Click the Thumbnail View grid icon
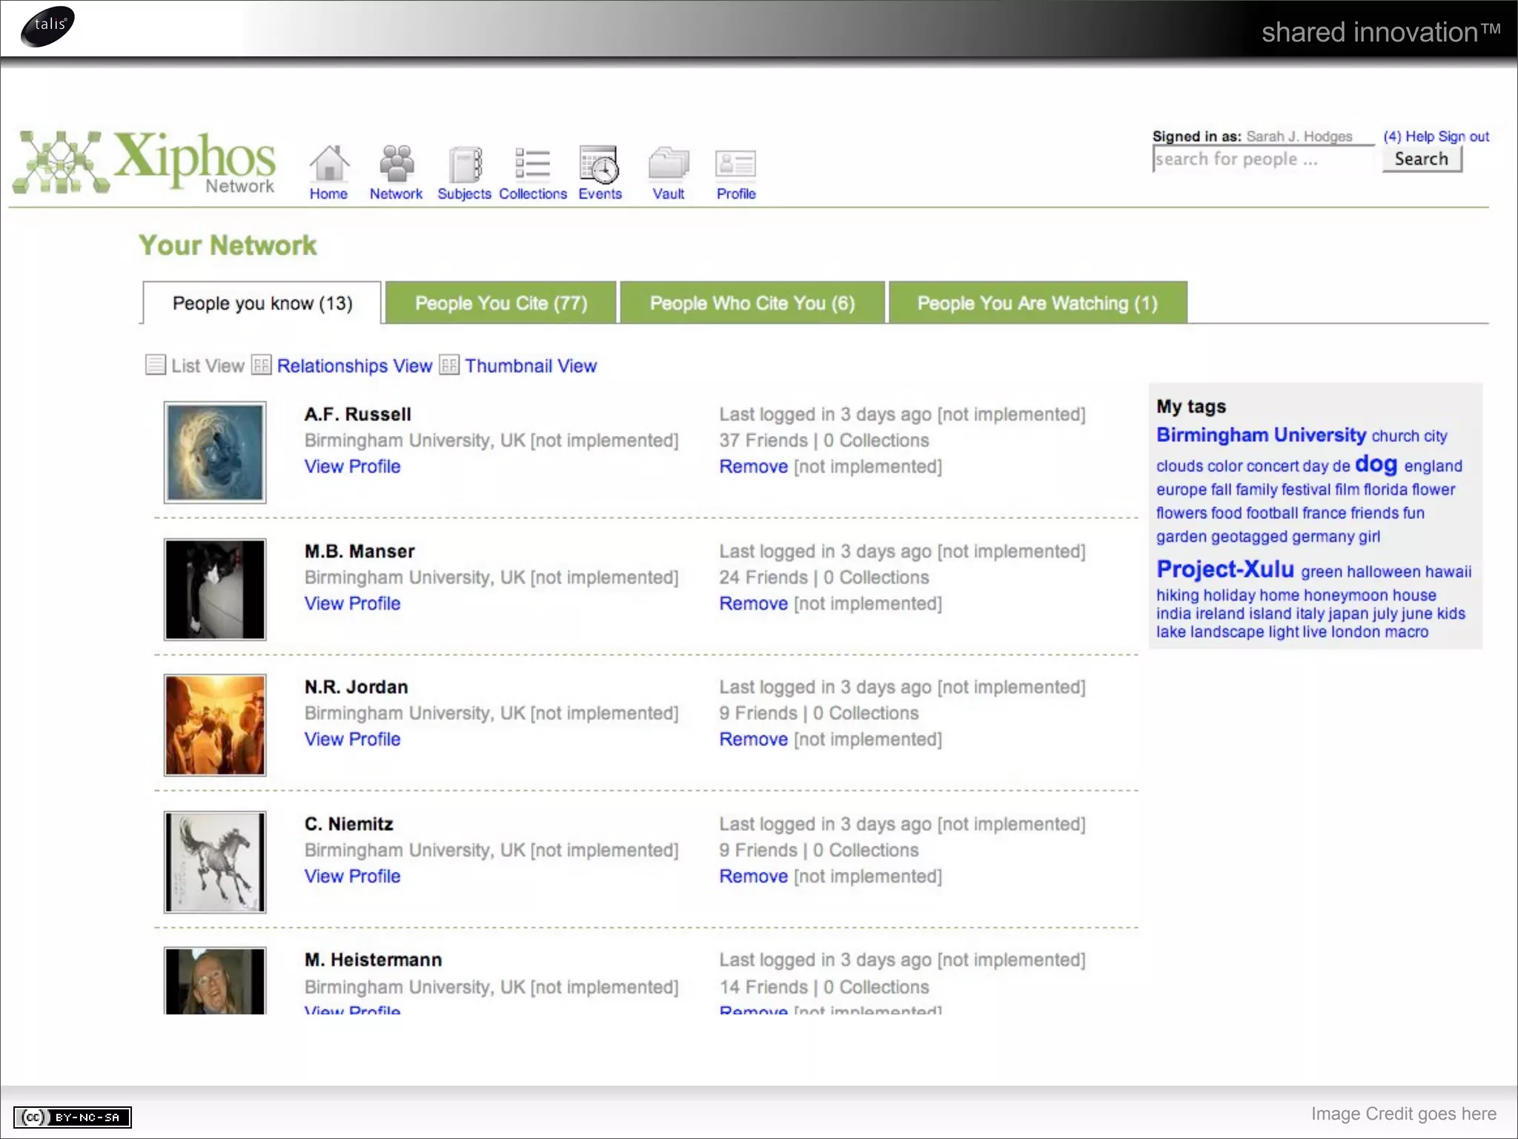Viewport: 1518px width, 1139px height. click(x=449, y=365)
